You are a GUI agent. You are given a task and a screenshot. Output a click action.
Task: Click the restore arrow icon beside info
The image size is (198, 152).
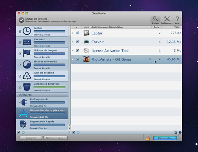point(175,132)
